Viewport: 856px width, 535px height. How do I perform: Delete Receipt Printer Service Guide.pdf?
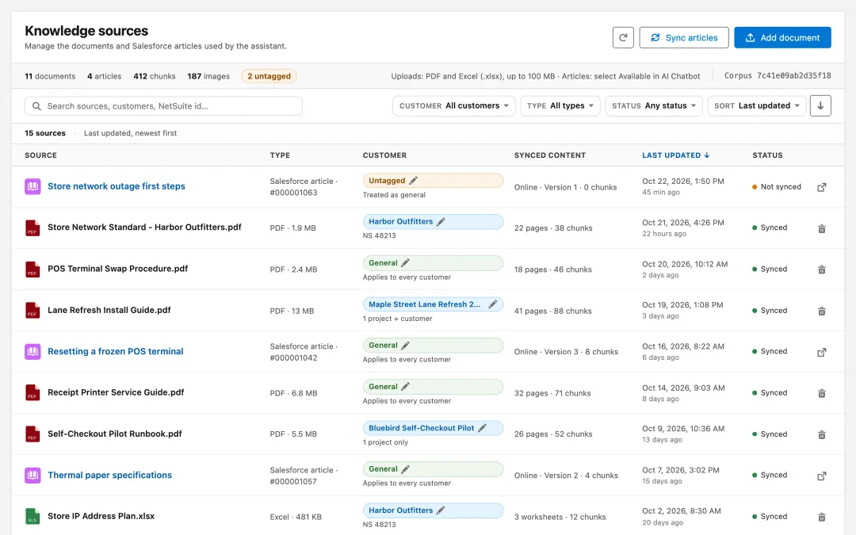pyautogui.click(x=822, y=394)
